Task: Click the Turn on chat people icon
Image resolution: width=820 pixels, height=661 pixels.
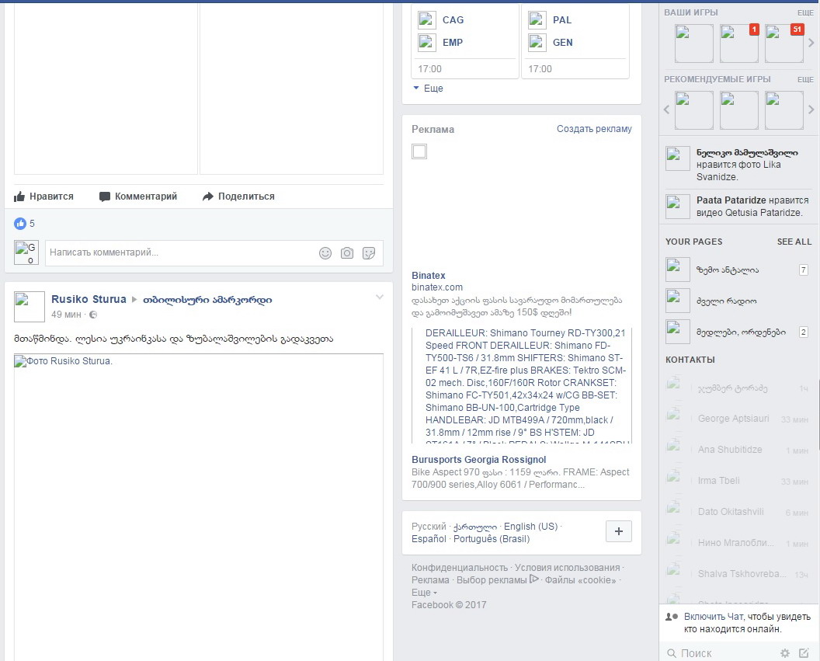Action: pyautogui.click(x=672, y=617)
